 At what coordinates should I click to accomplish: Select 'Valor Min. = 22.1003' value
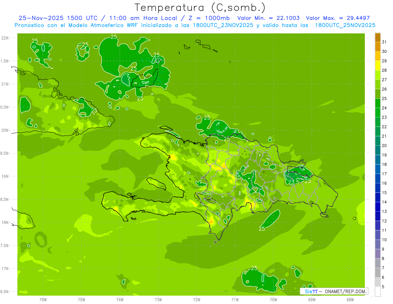(x=268, y=18)
